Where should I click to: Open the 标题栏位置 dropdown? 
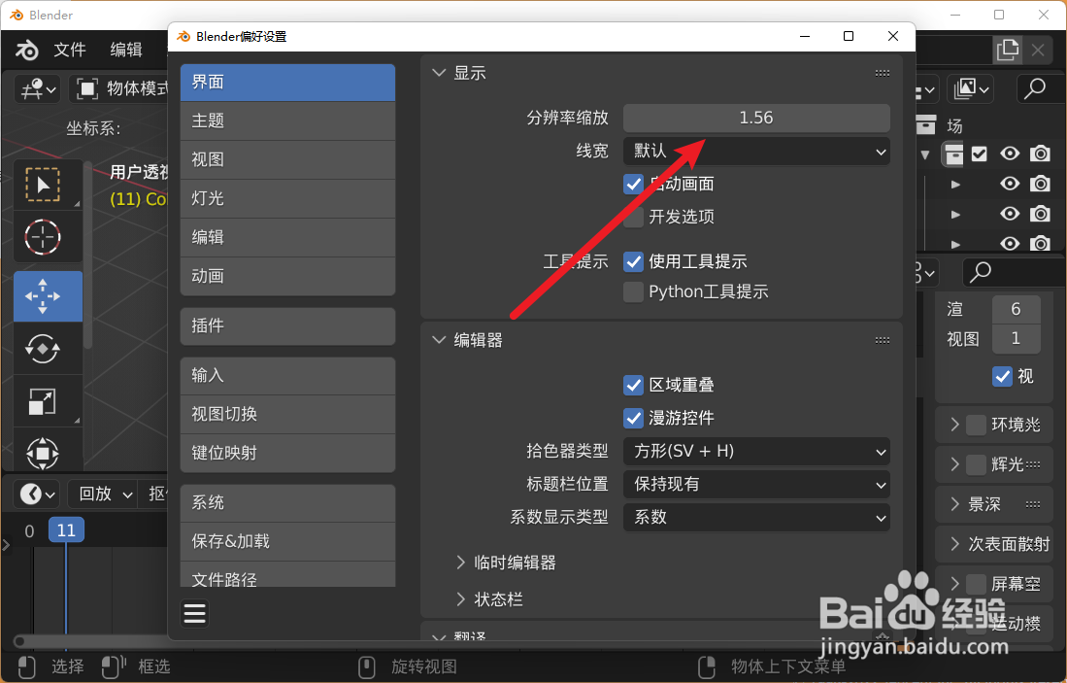coord(756,484)
